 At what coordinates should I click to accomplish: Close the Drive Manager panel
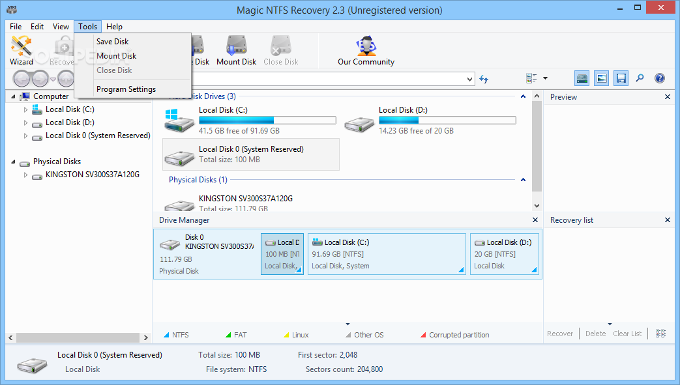point(535,220)
